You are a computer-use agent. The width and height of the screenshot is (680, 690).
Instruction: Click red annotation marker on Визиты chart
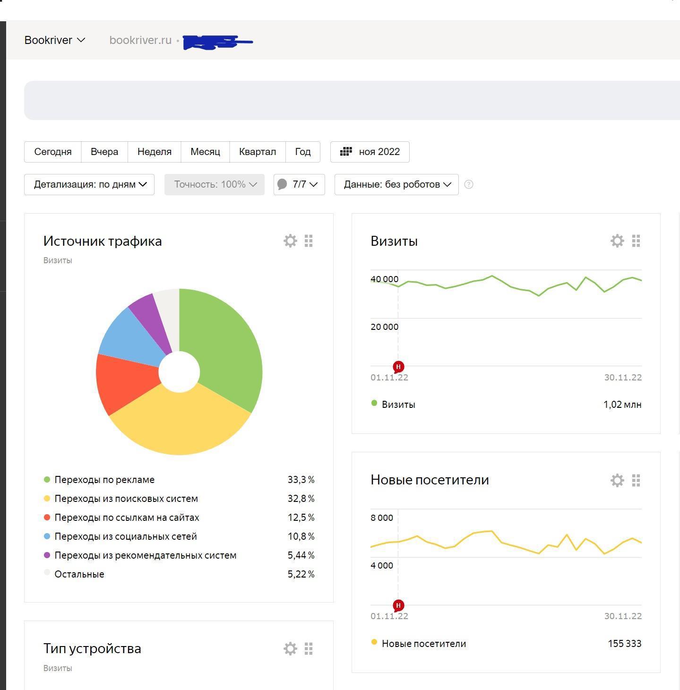coord(398,367)
